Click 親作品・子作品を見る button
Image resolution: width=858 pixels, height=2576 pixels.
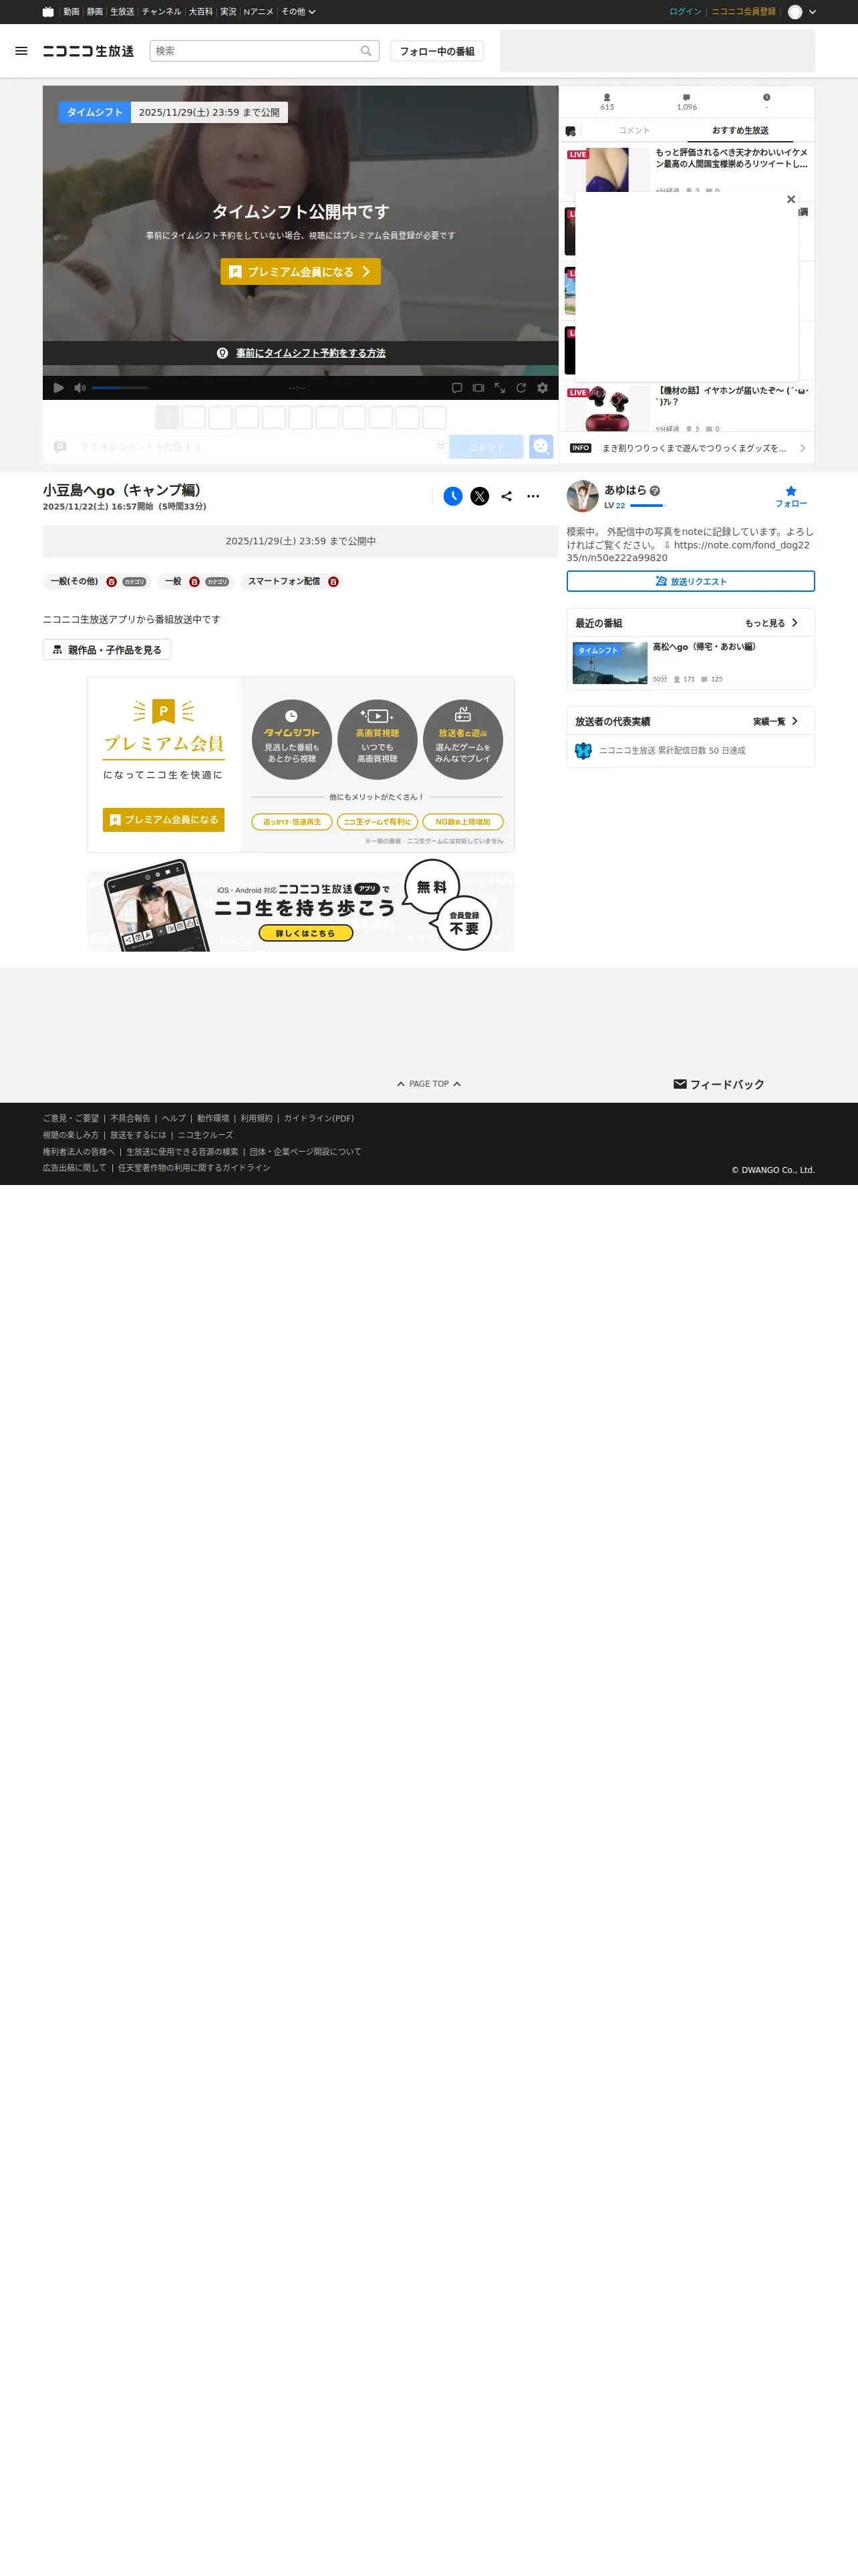(x=107, y=650)
